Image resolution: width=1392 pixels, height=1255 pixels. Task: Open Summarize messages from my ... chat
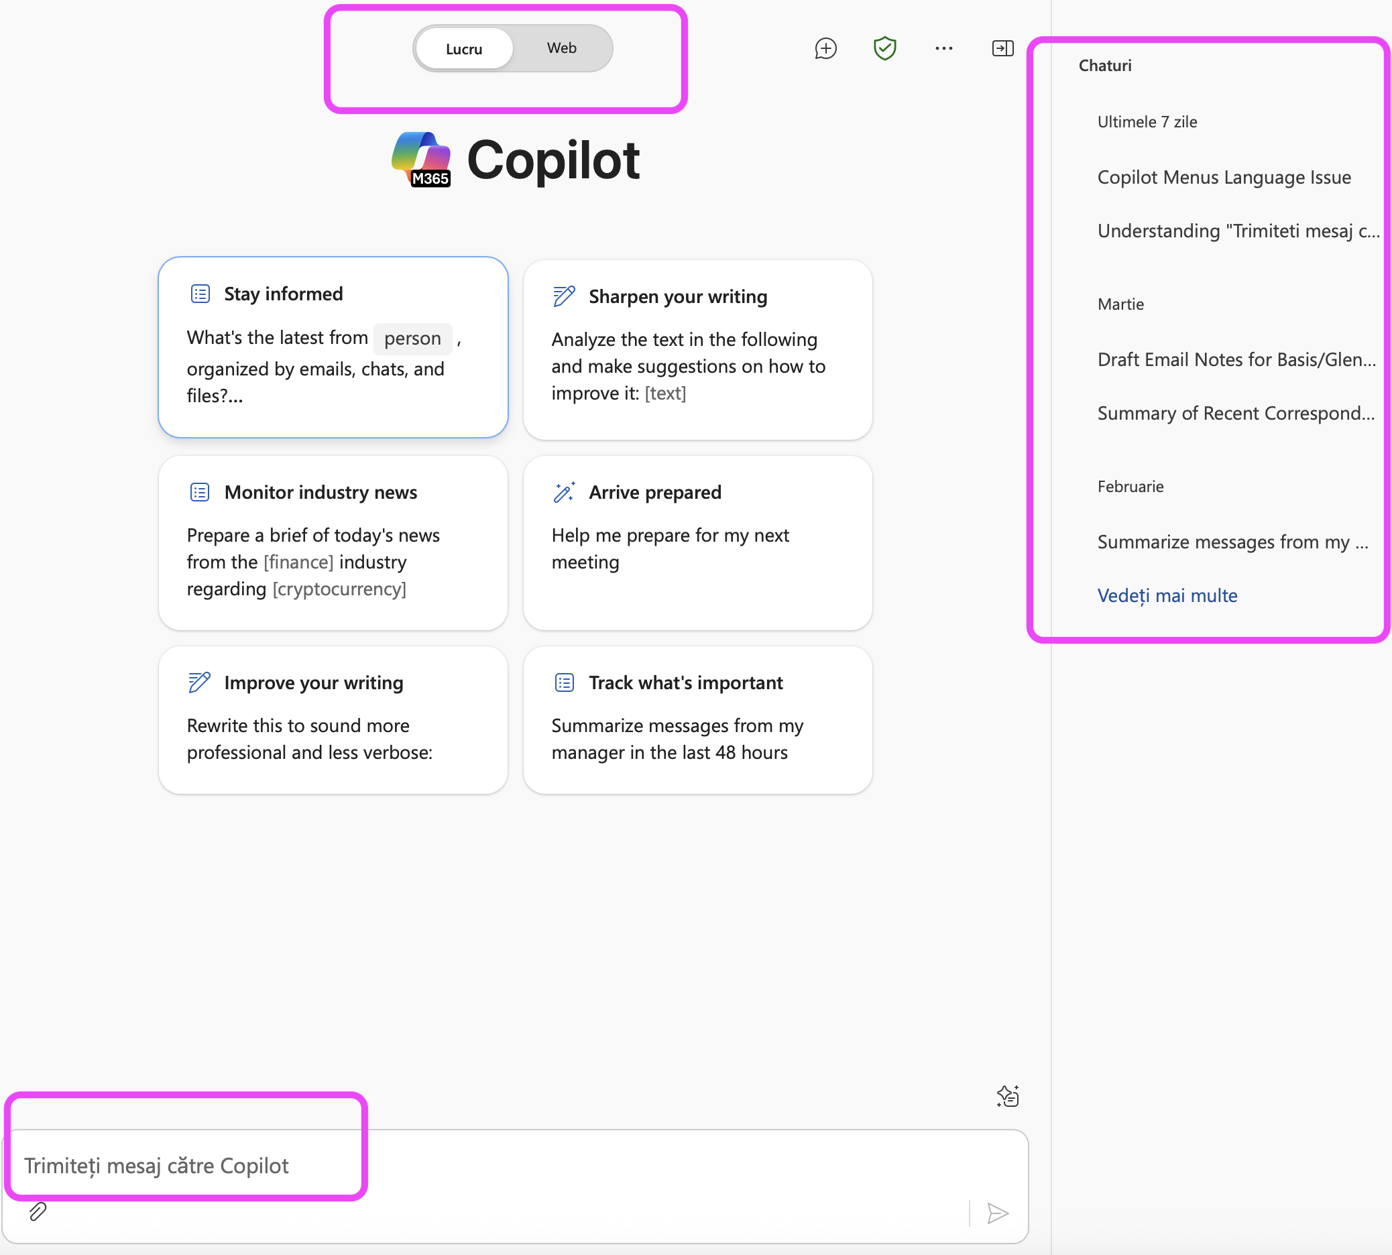click(x=1232, y=542)
